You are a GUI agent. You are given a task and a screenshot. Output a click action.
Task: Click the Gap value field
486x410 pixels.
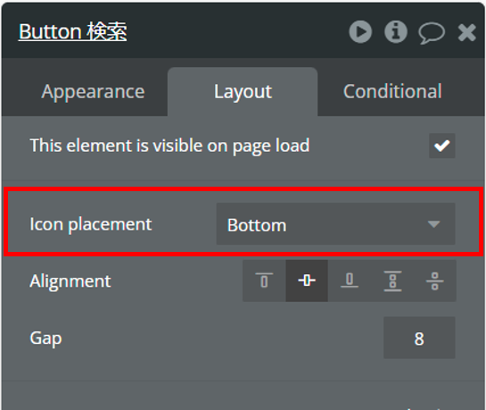[419, 338]
